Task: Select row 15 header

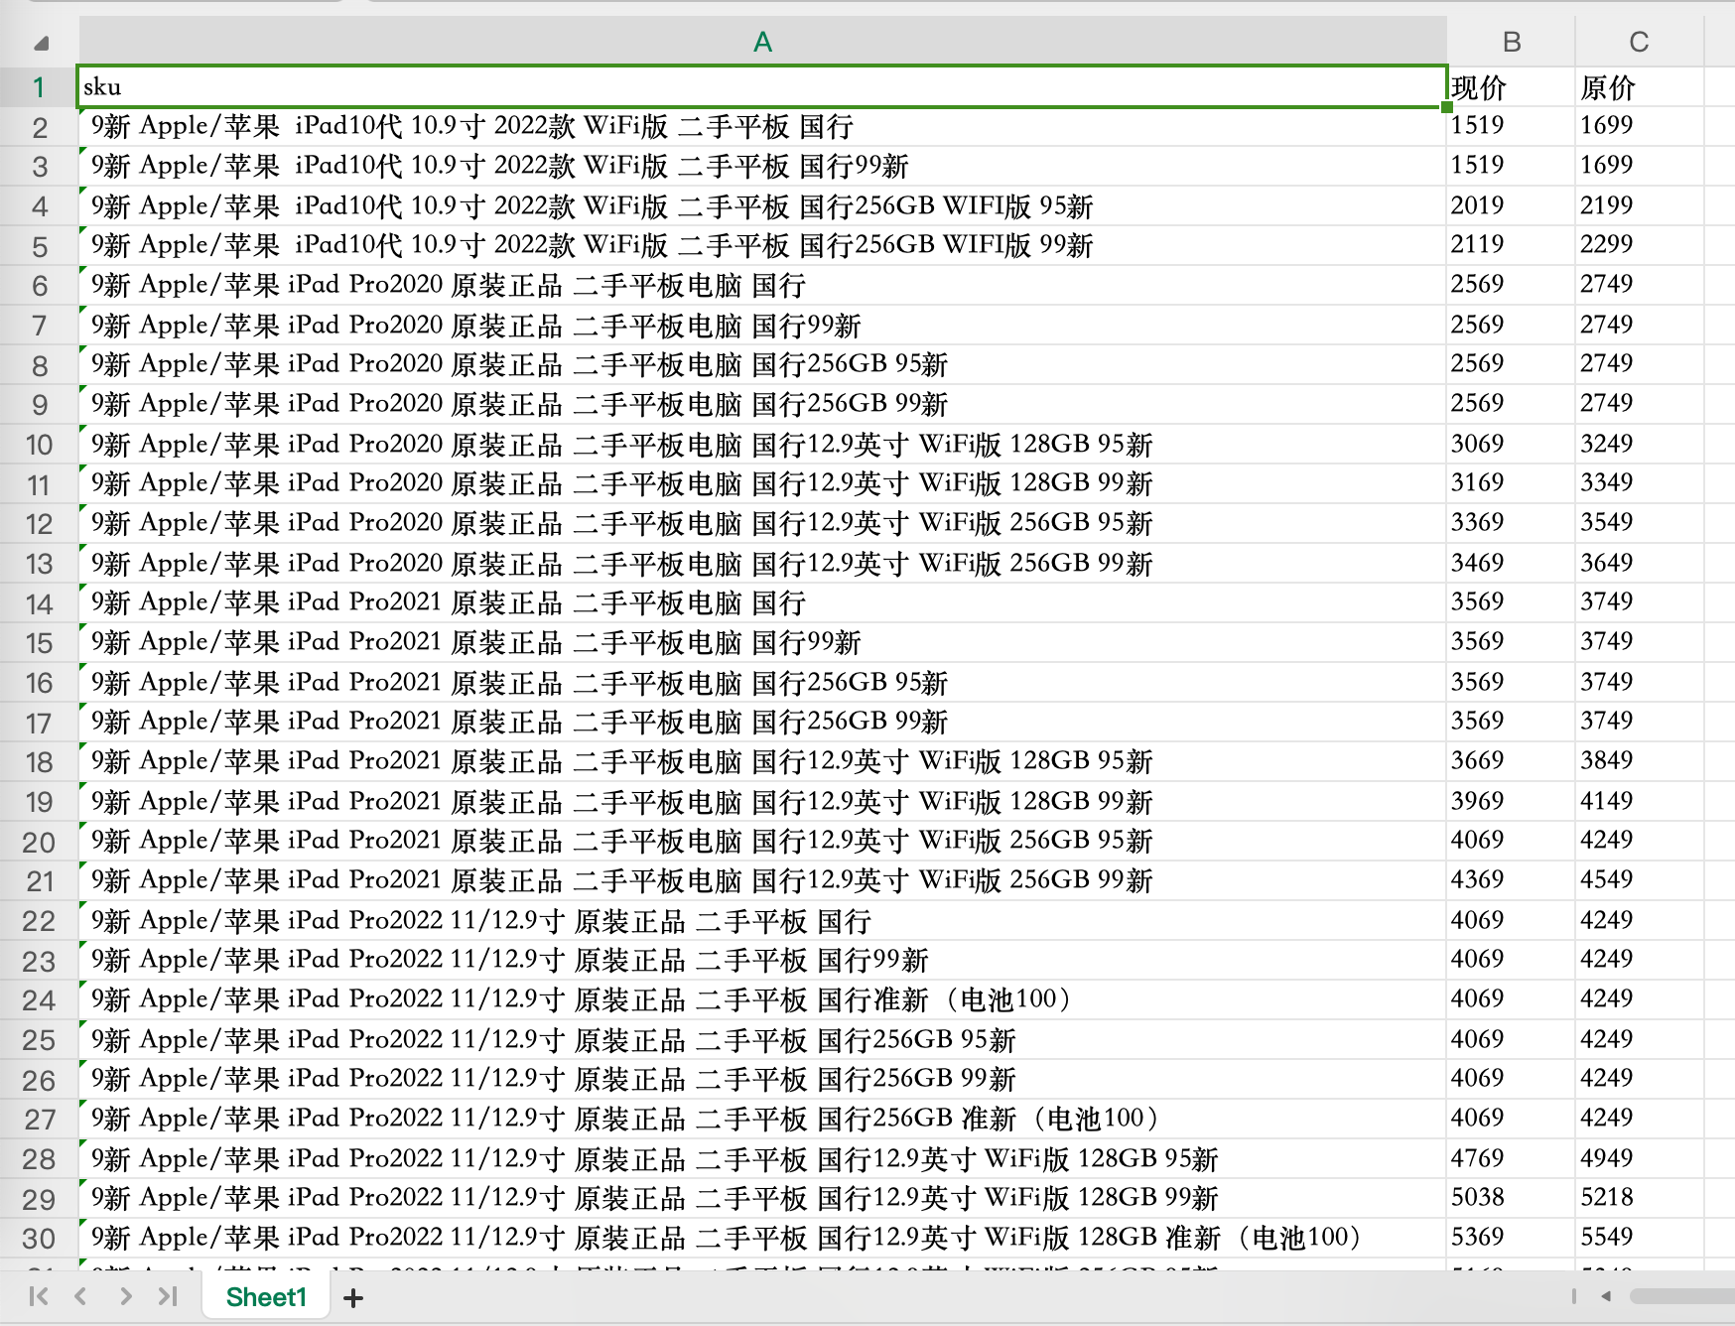Action: pos(39,643)
